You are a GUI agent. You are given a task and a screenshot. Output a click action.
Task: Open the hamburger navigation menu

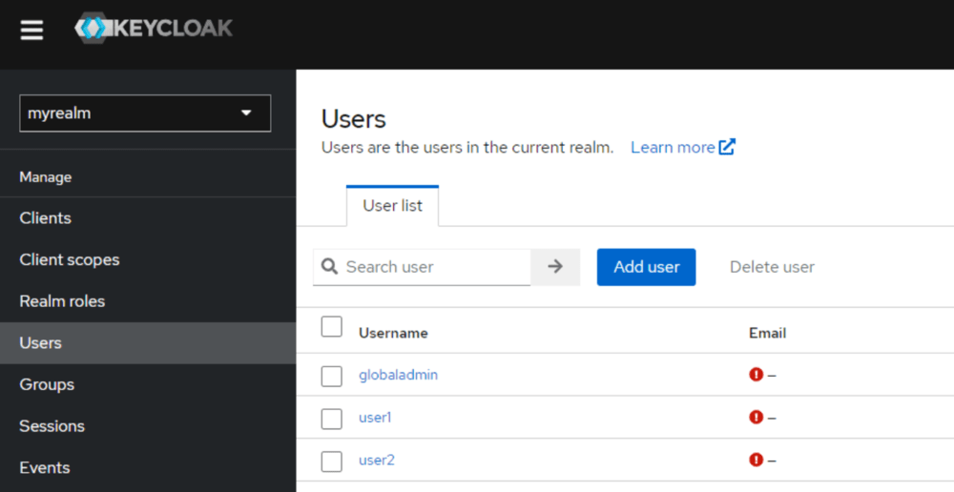31,31
